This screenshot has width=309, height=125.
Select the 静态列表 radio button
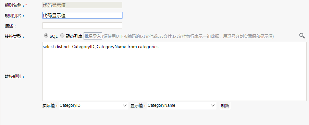[62, 36]
